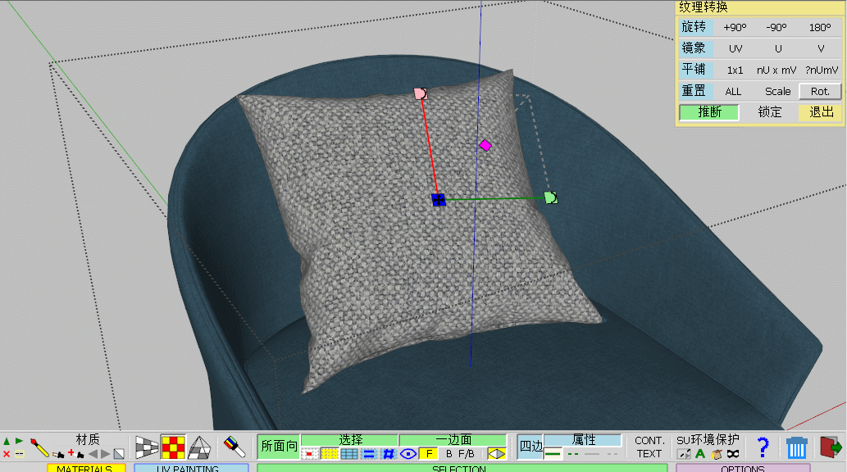The height and width of the screenshot is (472, 847).
Task: Select the material paint brush tool
Action: click(x=39, y=447)
